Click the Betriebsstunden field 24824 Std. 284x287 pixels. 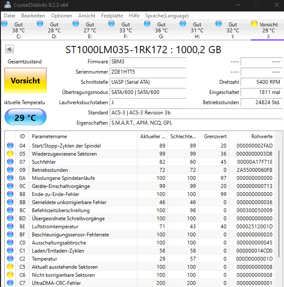[261, 102]
